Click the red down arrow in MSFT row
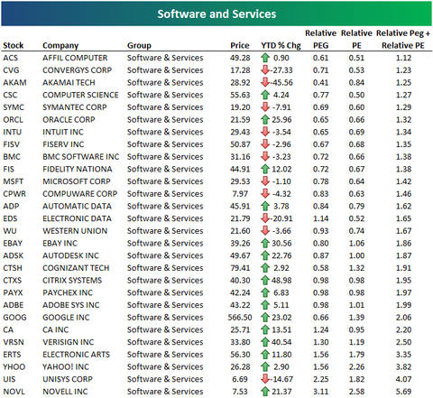 click(265, 181)
